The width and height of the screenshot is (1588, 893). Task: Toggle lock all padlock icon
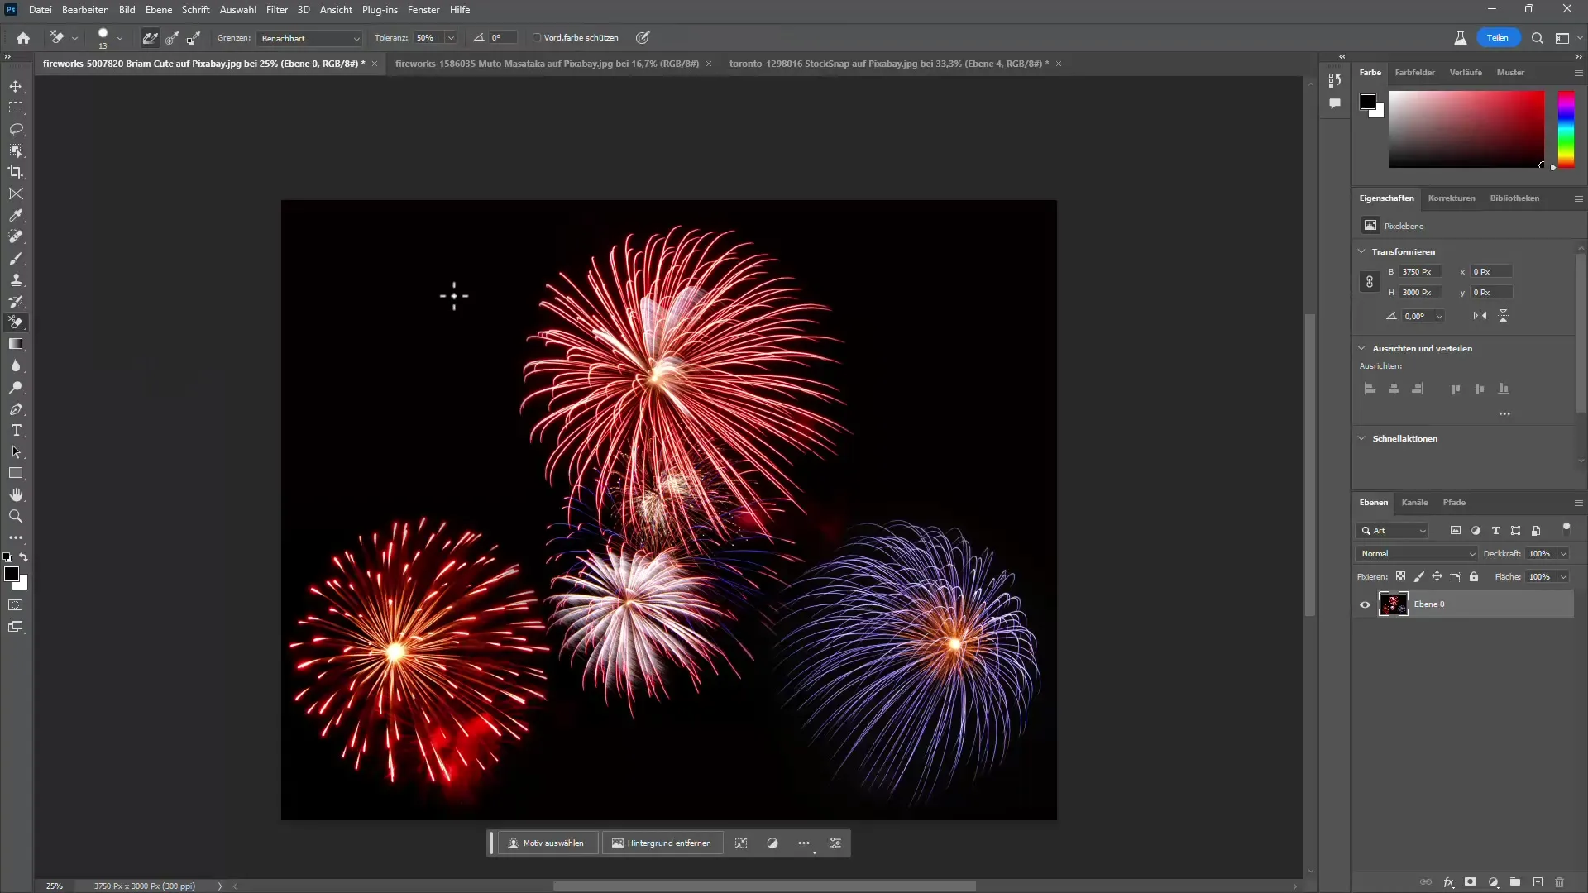(1474, 576)
